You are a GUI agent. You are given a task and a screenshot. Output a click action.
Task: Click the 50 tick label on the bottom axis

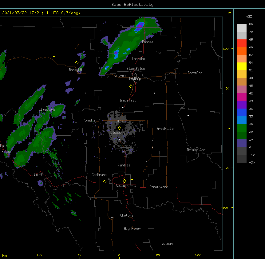[x=158, y=255]
